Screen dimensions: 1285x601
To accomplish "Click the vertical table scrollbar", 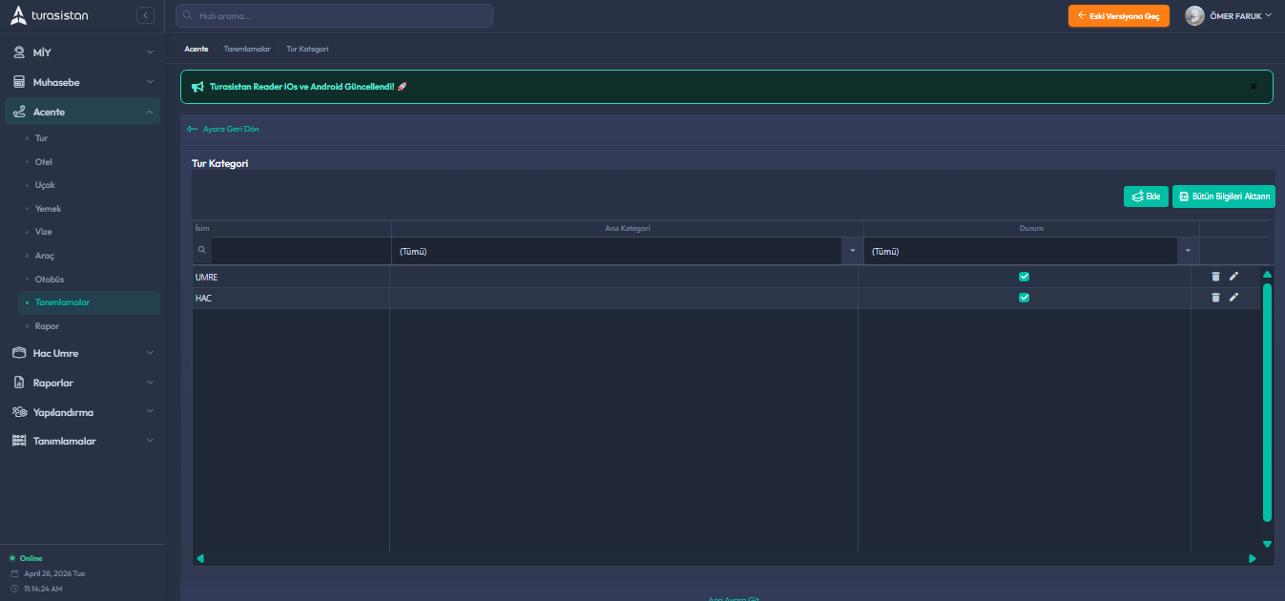I will click(1267, 401).
